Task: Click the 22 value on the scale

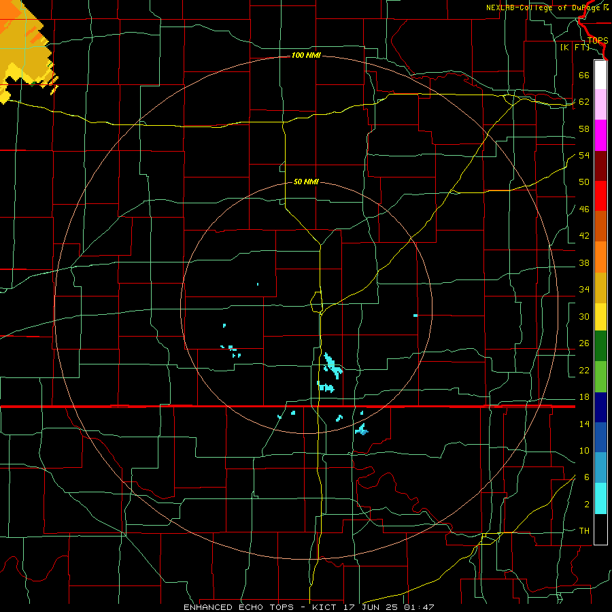Action: (x=584, y=370)
